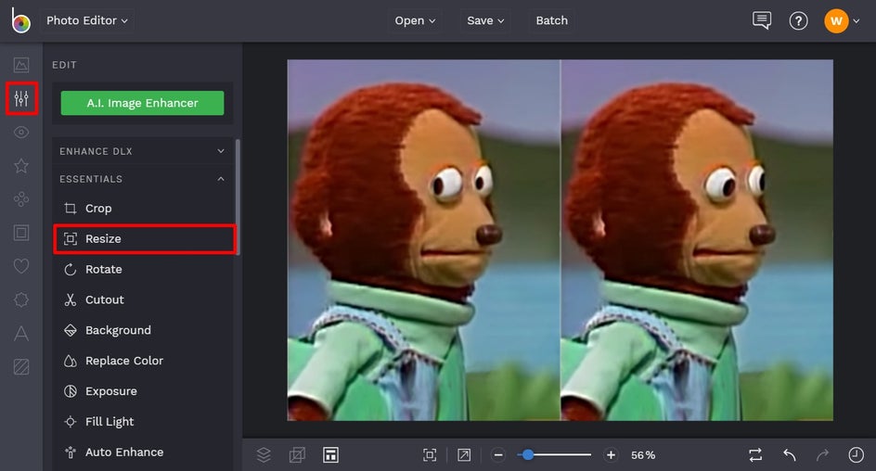876x471 pixels.
Task: Open the Artsy sidebar icon
Action: pyautogui.click(x=21, y=199)
